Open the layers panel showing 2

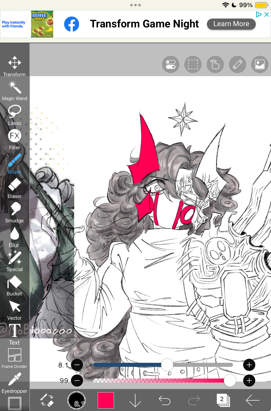coord(223,400)
